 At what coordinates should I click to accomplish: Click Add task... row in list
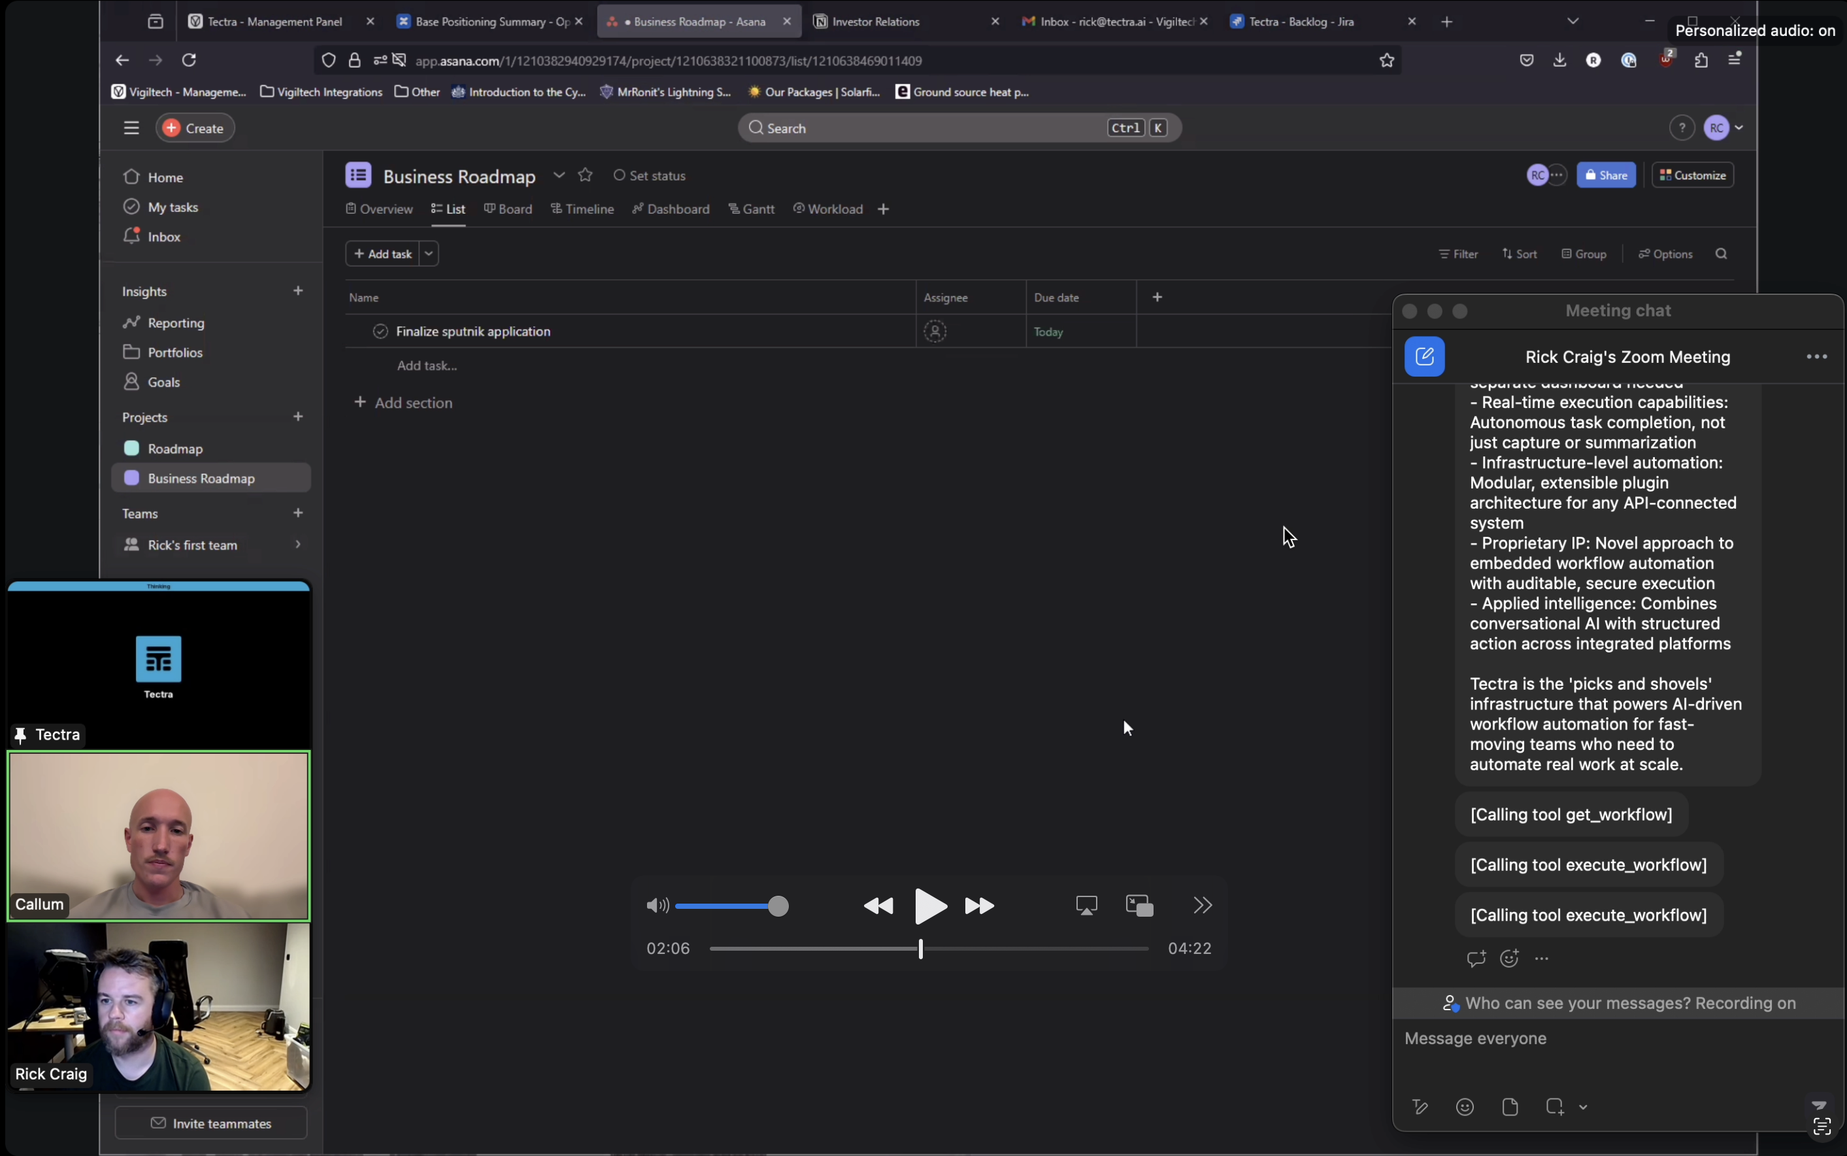tap(426, 365)
